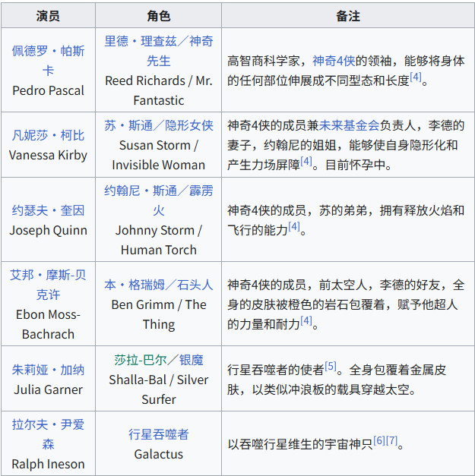This screenshot has width=475, height=476.
Task: Select the 备注 column header
Action: click(348, 16)
